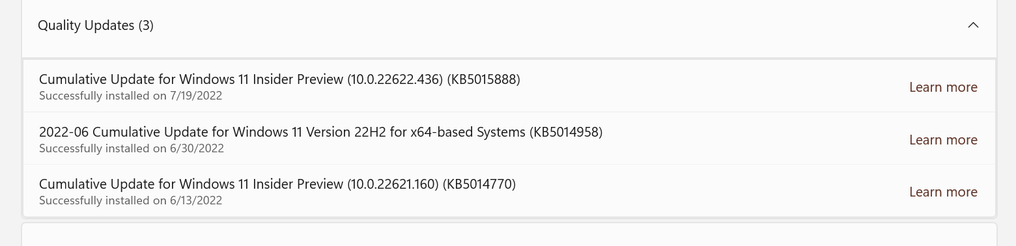Viewport: 1016px width, 246px height.
Task: Click the build number 10.0.22621.160
Action: (x=393, y=184)
